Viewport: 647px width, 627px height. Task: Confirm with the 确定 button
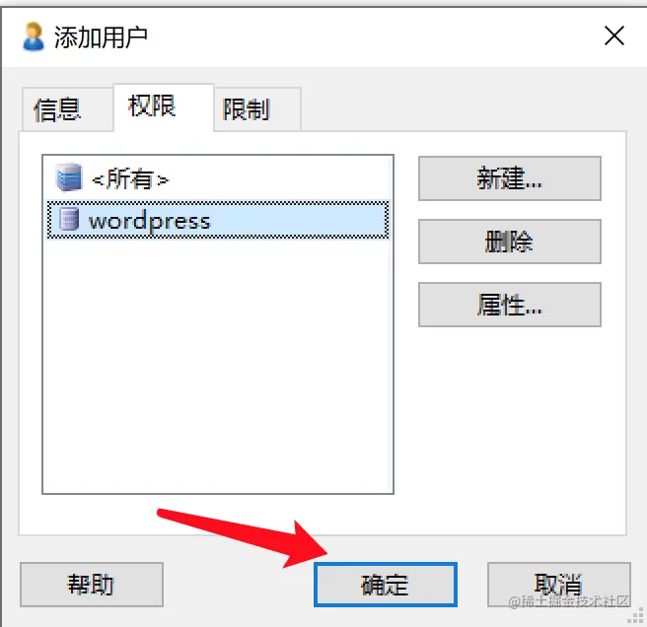pos(386,584)
